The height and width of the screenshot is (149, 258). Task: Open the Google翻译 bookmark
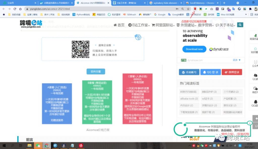click(176, 15)
